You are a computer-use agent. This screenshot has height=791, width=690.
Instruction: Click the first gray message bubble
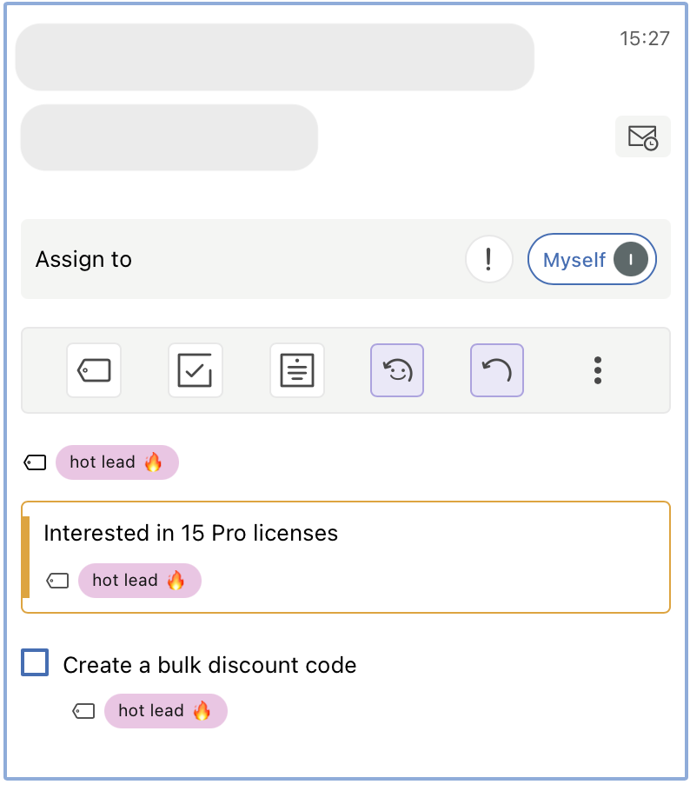click(275, 57)
